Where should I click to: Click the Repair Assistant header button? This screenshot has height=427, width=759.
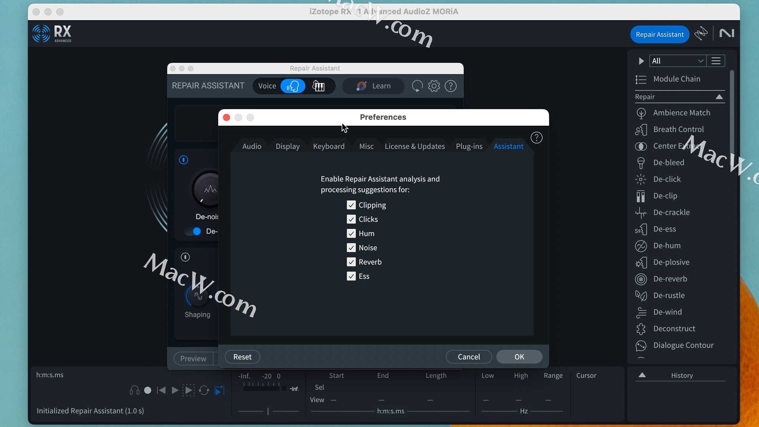point(660,34)
